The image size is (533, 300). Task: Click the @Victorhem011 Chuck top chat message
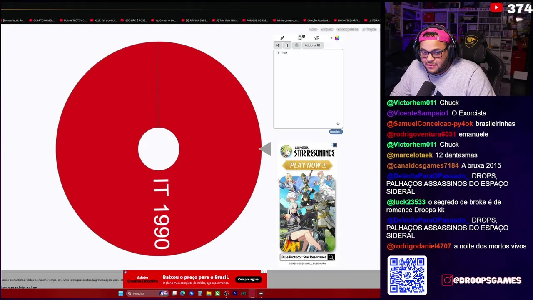[x=423, y=102]
